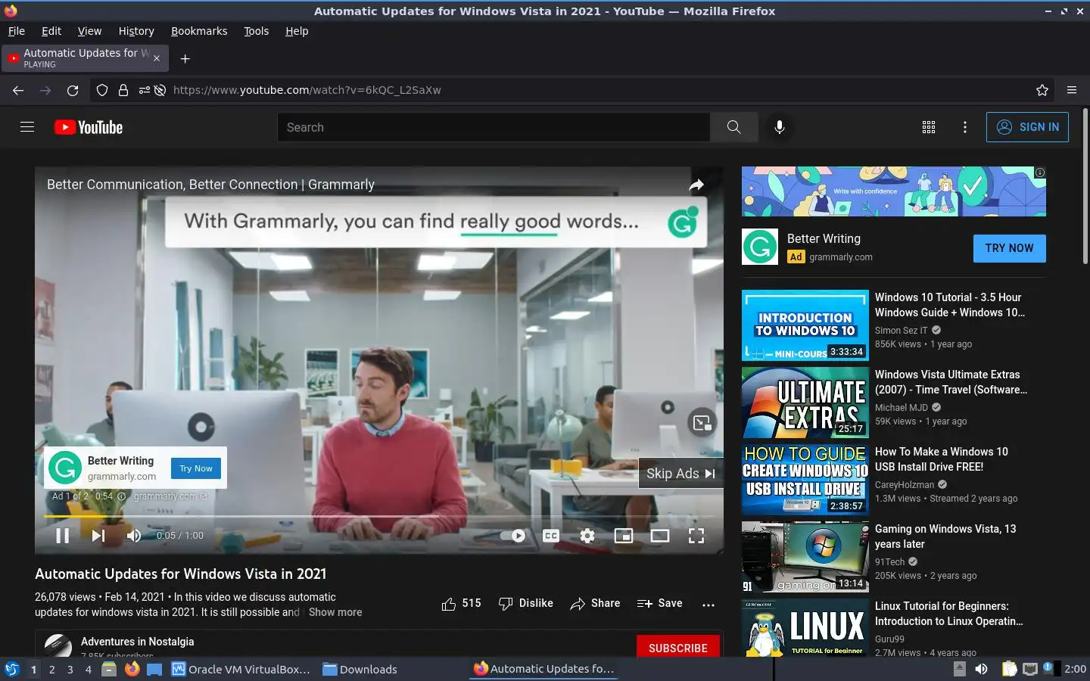The width and height of the screenshot is (1090, 681).
Task: Save video to a playlist
Action: point(660,603)
